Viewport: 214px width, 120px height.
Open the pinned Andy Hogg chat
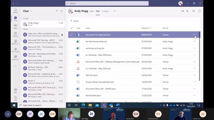point(43,24)
